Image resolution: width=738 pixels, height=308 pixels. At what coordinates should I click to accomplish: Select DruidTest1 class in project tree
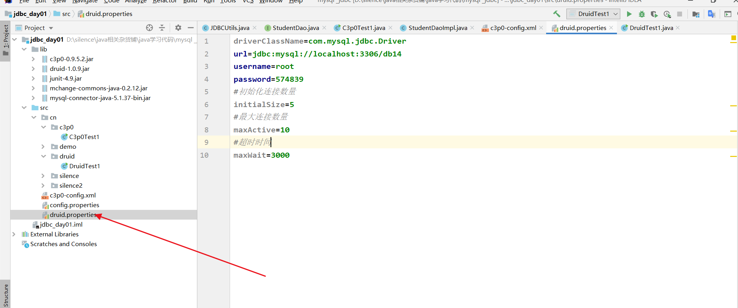[x=84, y=166]
